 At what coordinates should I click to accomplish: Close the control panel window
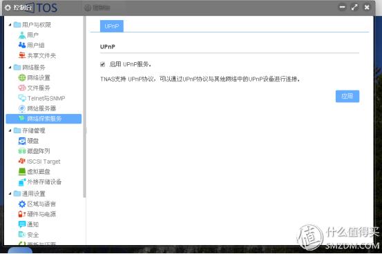click(x=367, y=8)
